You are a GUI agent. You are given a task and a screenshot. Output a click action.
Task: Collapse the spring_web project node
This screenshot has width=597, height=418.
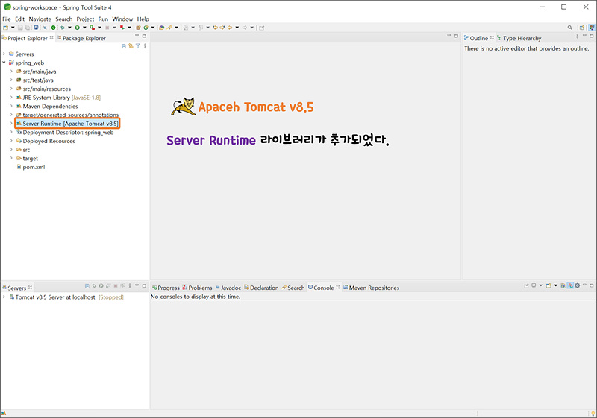coord(4,63)
